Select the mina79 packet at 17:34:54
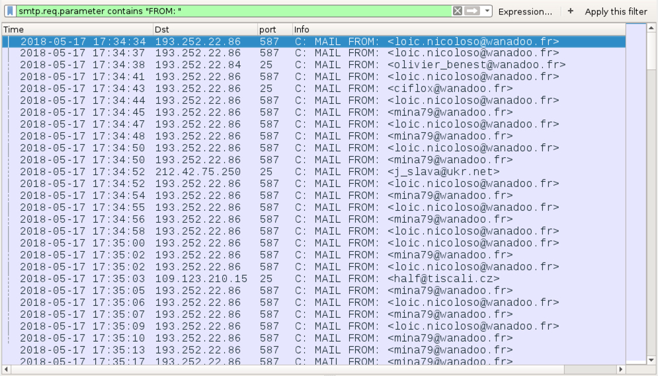Image resolution: width=658 pixels, height=376 pixels. coord(313,196)
